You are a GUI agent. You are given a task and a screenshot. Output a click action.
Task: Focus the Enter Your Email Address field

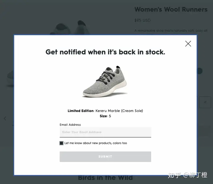tap(105, 132)
